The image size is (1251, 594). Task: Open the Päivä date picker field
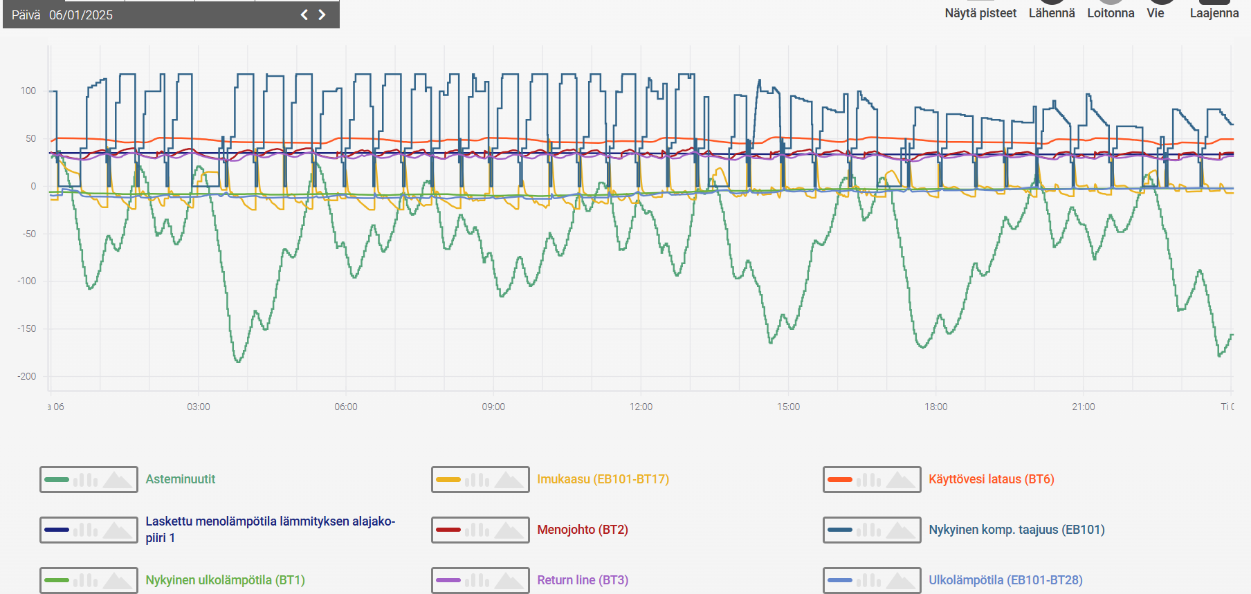[81, 15]
